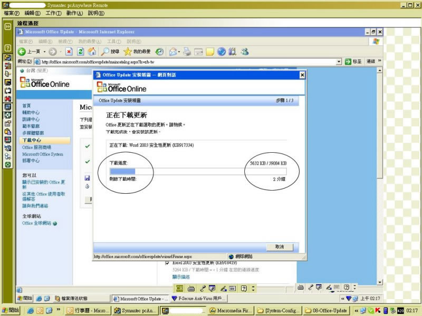Switch to 08-Office-Update taskbar button

point(327,311)
